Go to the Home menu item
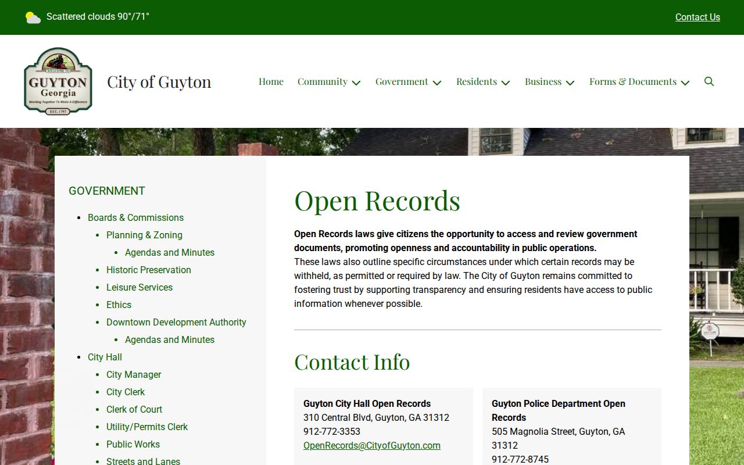The image size is (744, 465). pyautogui.click(x=271, y=81)
